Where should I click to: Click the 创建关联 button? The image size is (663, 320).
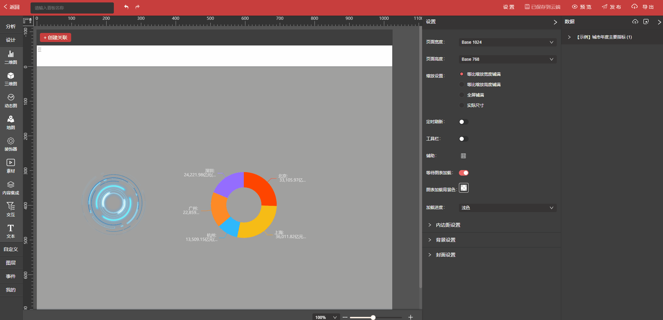pos(56,37)
